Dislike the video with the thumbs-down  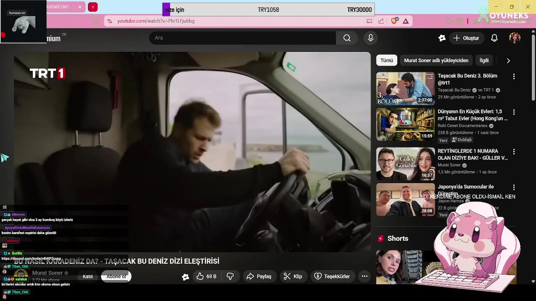(230, 276)
